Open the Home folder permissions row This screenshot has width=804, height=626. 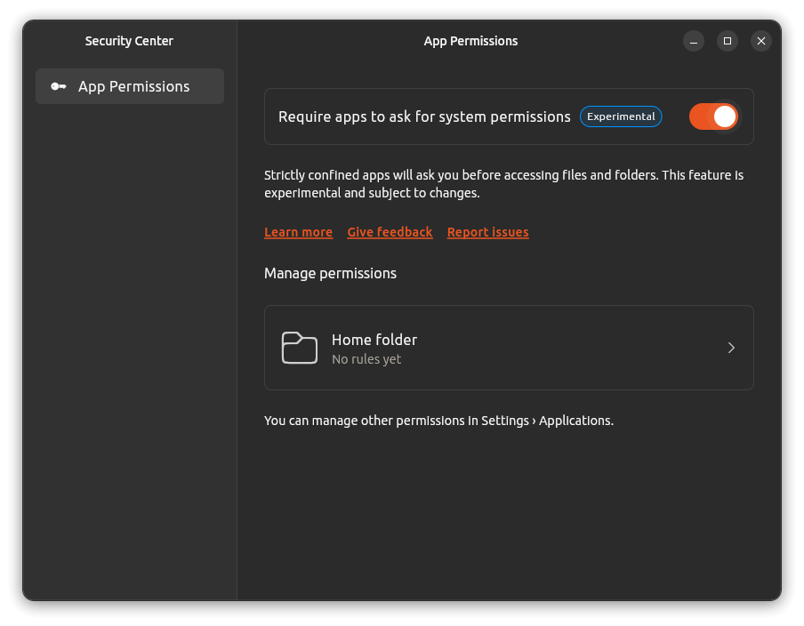click(x=509, y=348)
